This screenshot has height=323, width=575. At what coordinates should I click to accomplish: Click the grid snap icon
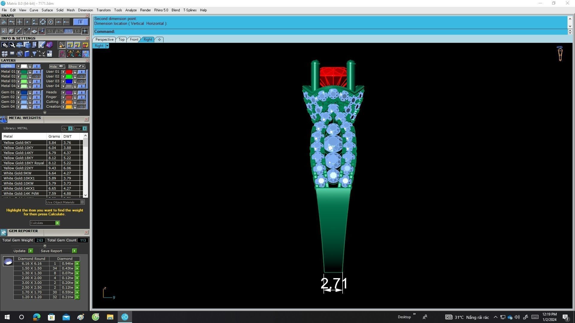coord(85,31)
